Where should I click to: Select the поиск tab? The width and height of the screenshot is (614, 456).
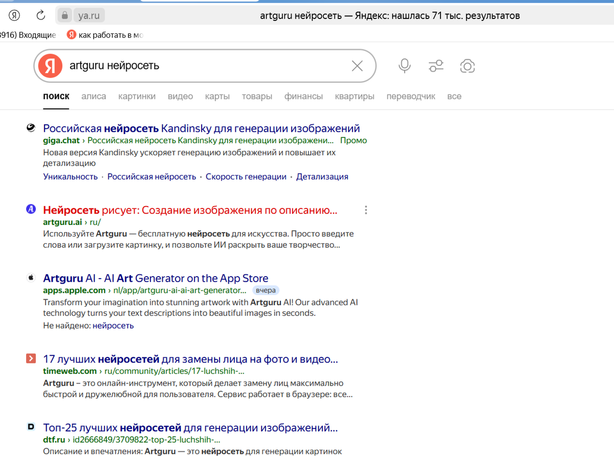pos(56,96)
